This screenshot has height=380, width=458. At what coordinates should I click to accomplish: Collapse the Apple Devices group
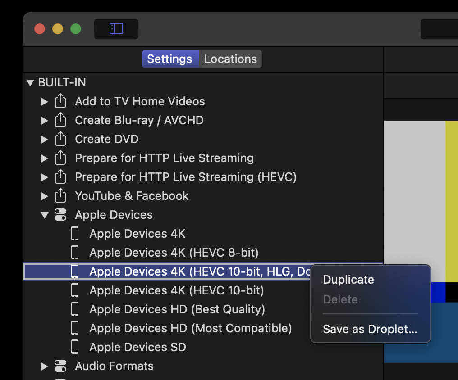click(44, 215)
